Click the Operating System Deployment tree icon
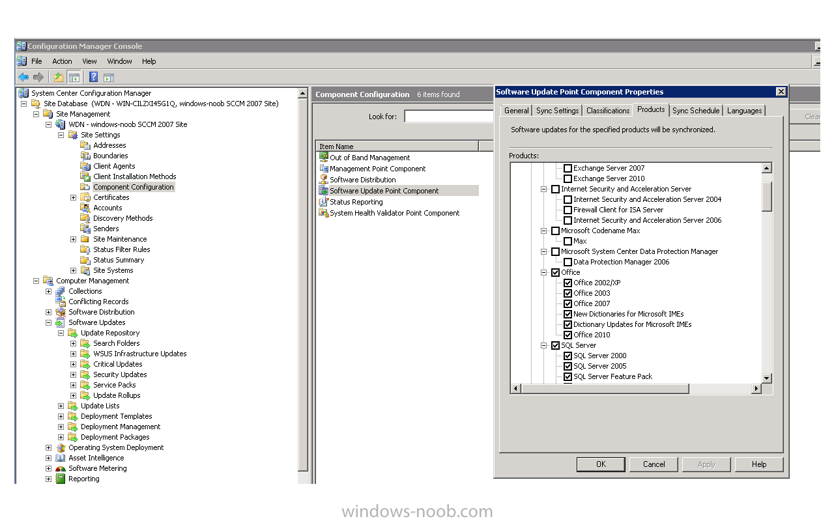 (x=61, y=447)
